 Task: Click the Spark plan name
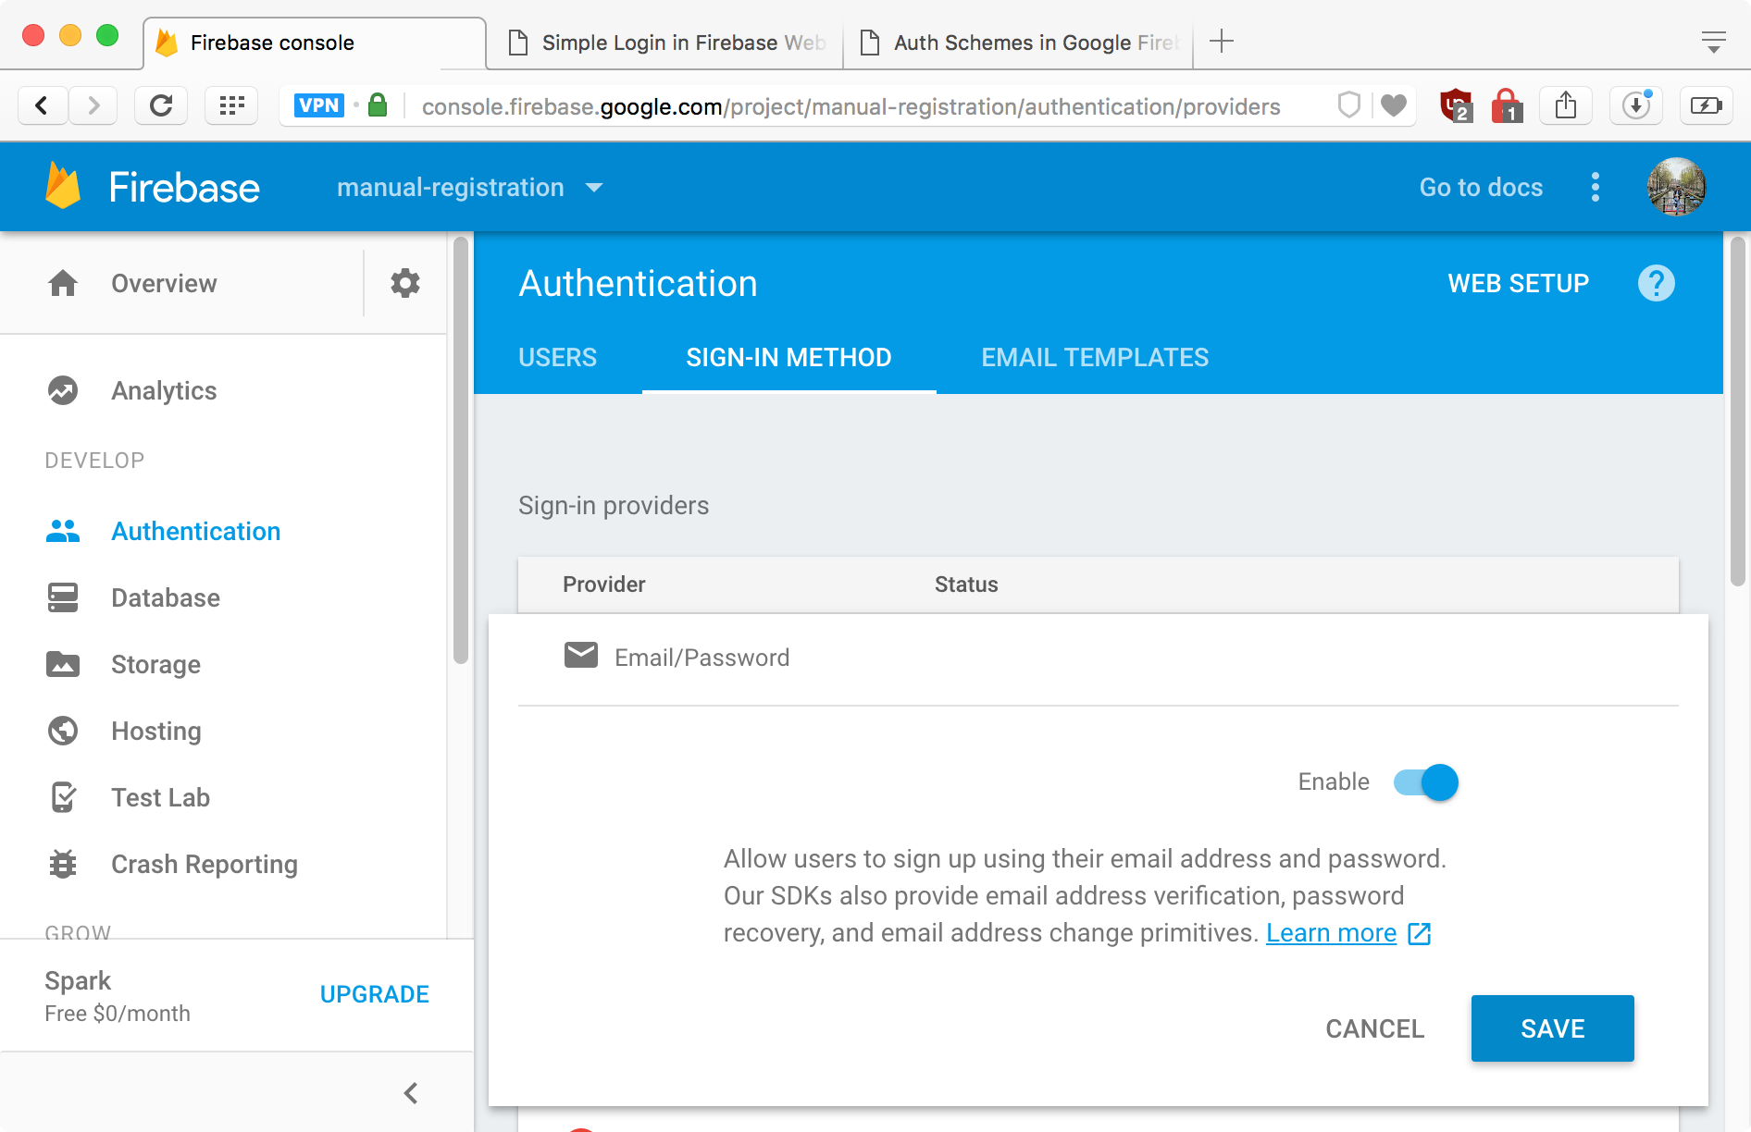[x=78, y=980]
